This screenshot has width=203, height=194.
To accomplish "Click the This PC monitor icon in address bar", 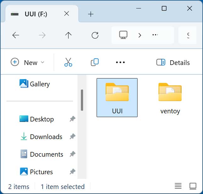I will point(123,35).
